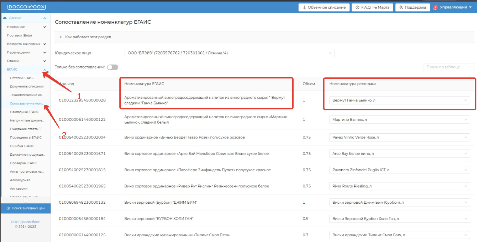477x242 pixels.
Task: Click the Номенклатура ЕГАИС column header
Action: coord(144,84)
